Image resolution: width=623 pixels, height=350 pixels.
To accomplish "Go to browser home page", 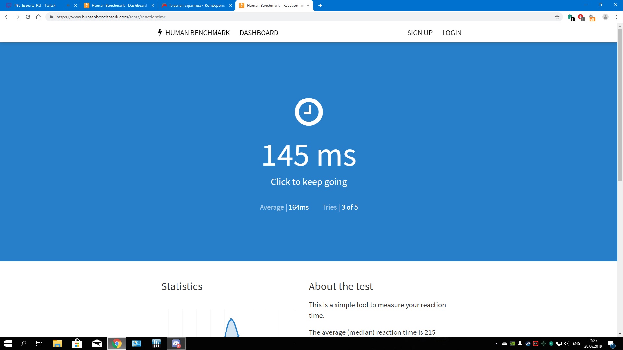I will 38,17.
